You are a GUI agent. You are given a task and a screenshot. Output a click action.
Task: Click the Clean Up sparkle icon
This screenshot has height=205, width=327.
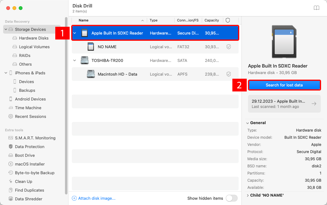11,182
